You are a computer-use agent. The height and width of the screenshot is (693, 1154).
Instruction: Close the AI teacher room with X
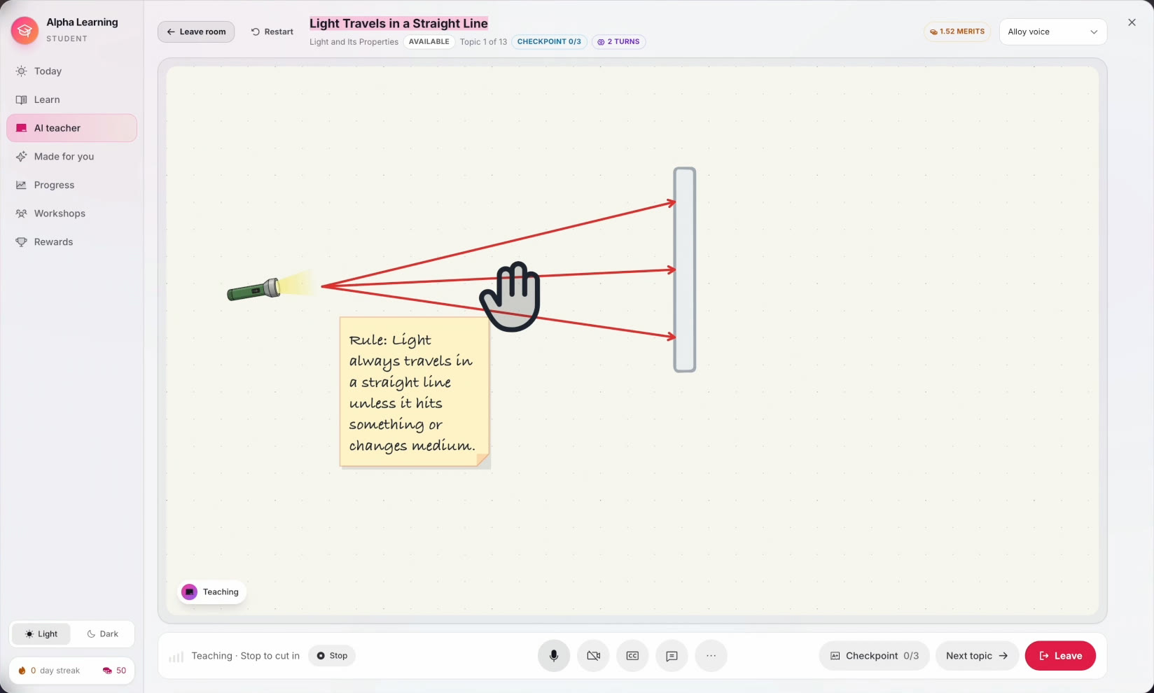pyautogui.click(x=1132, y=22)
